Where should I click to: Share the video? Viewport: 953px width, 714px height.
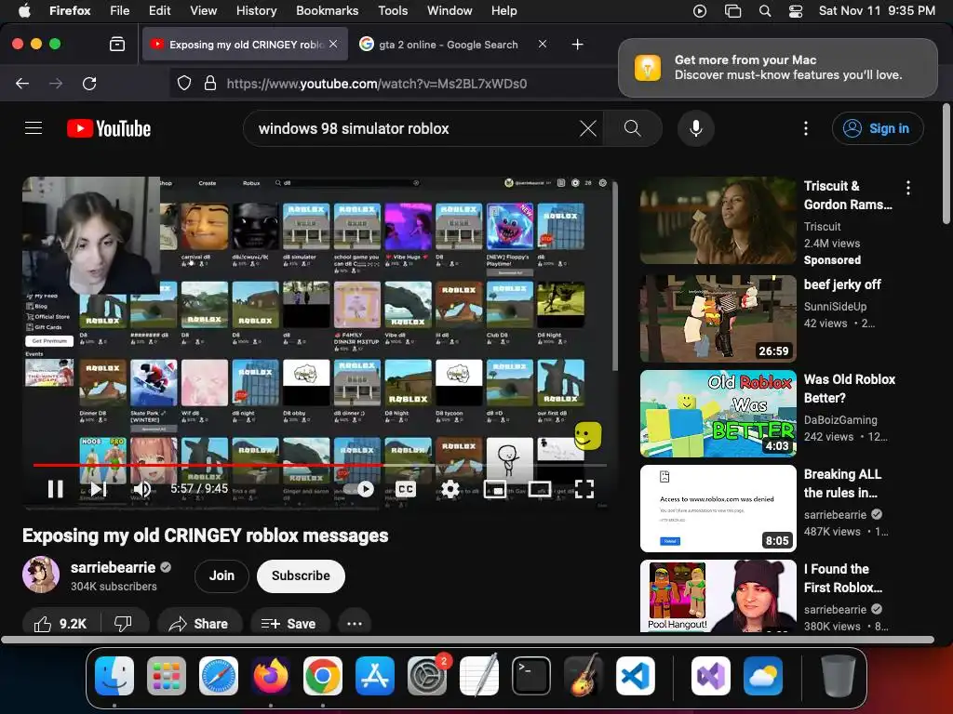tap(199, 624)
